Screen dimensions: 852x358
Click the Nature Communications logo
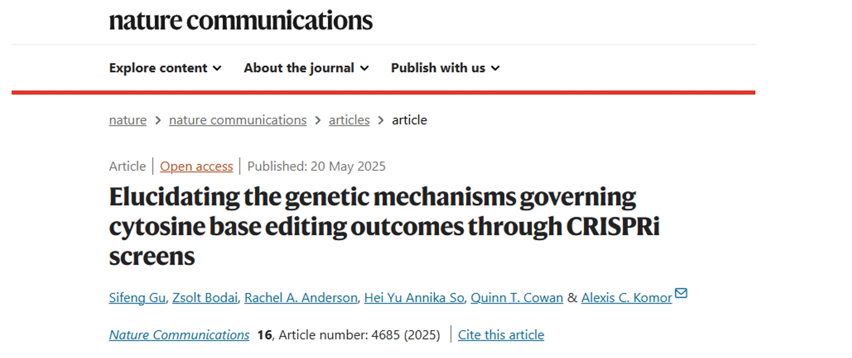click(x=241, y=20)
